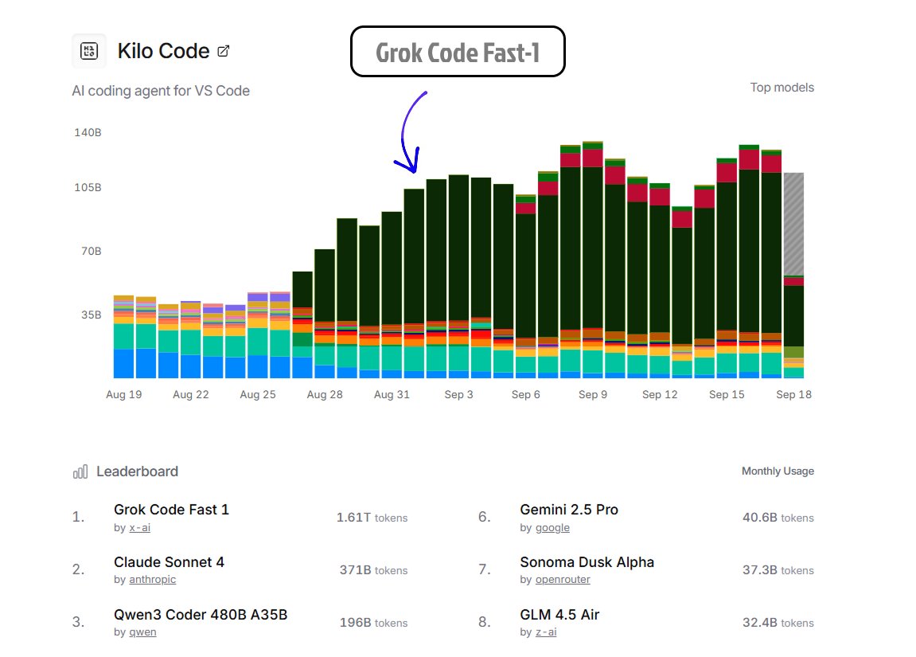
Task: Click the 'Aug 25' date label
Action: [258, 394]
